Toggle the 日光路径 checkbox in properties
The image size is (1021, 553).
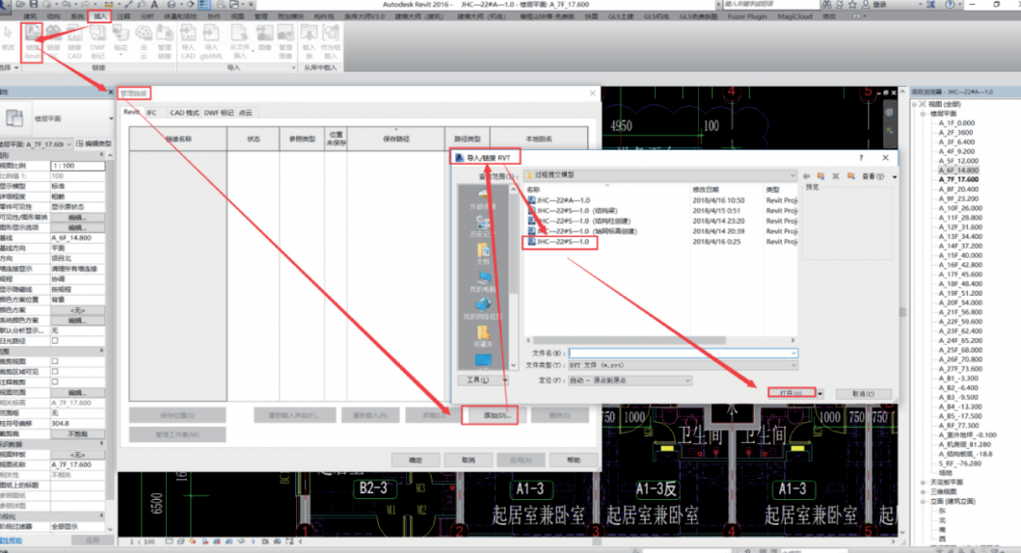coord(55,340)
